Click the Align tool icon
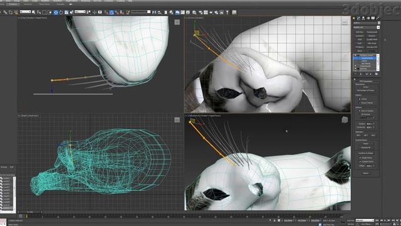401x226 pixels. point(160,13)
